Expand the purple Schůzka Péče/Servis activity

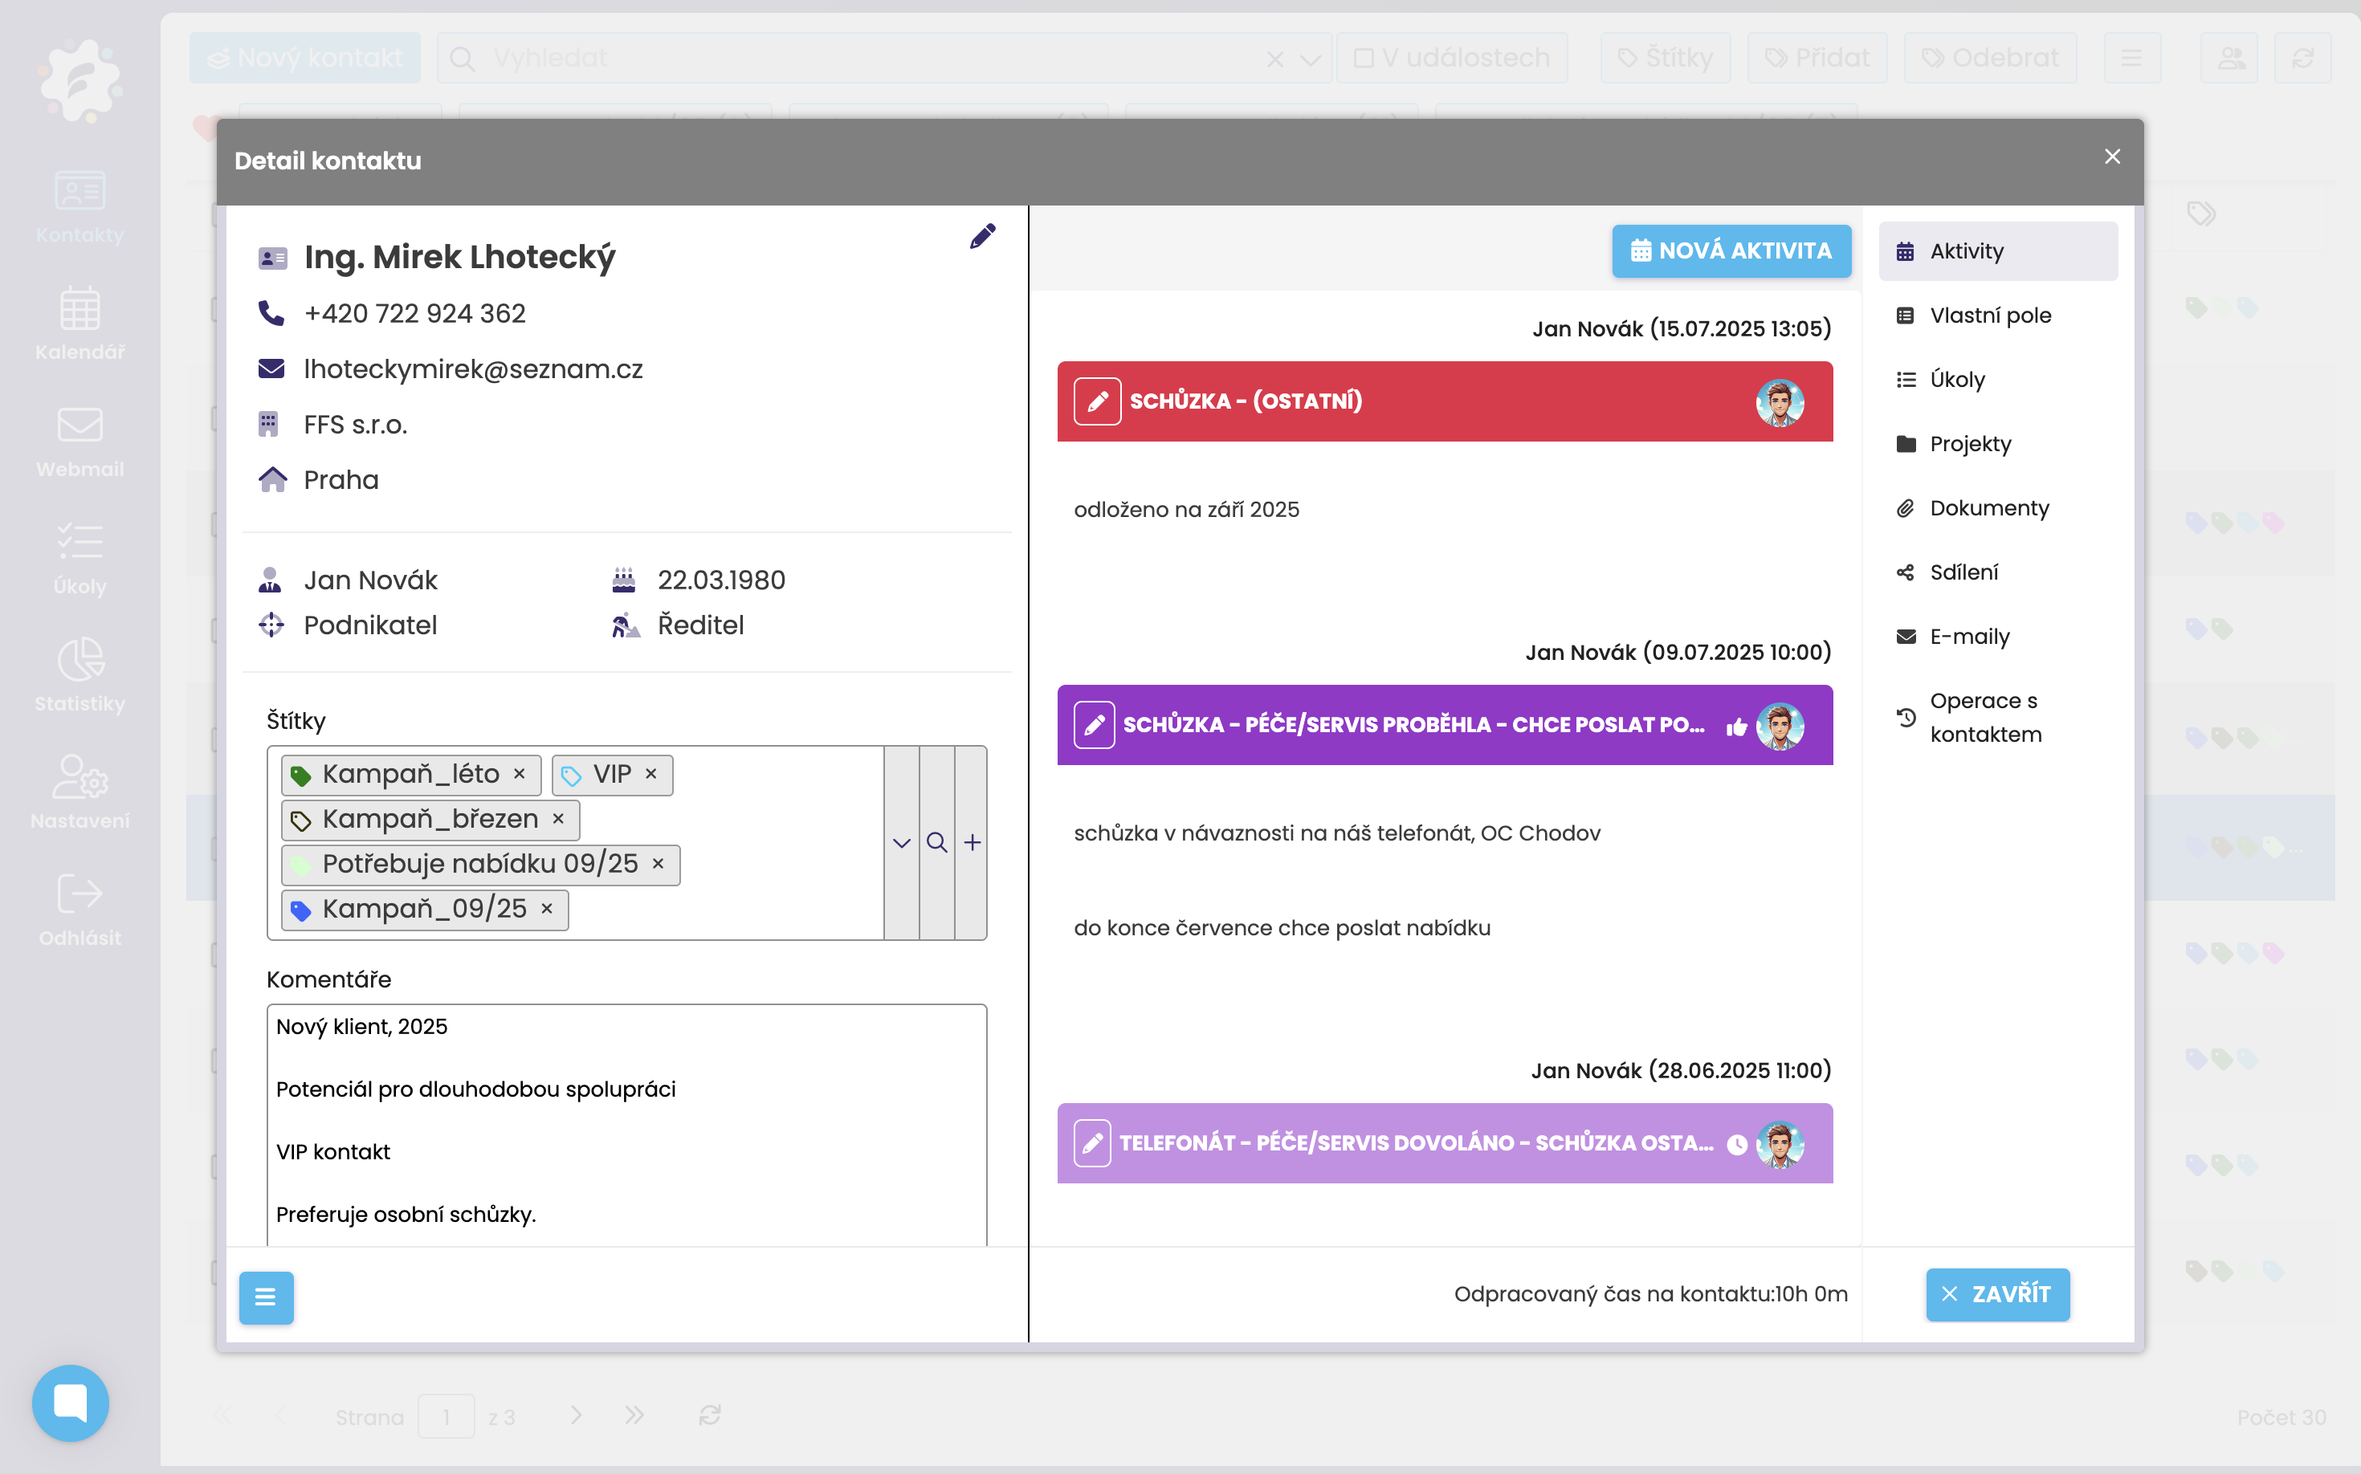(x=1412, y=725)
